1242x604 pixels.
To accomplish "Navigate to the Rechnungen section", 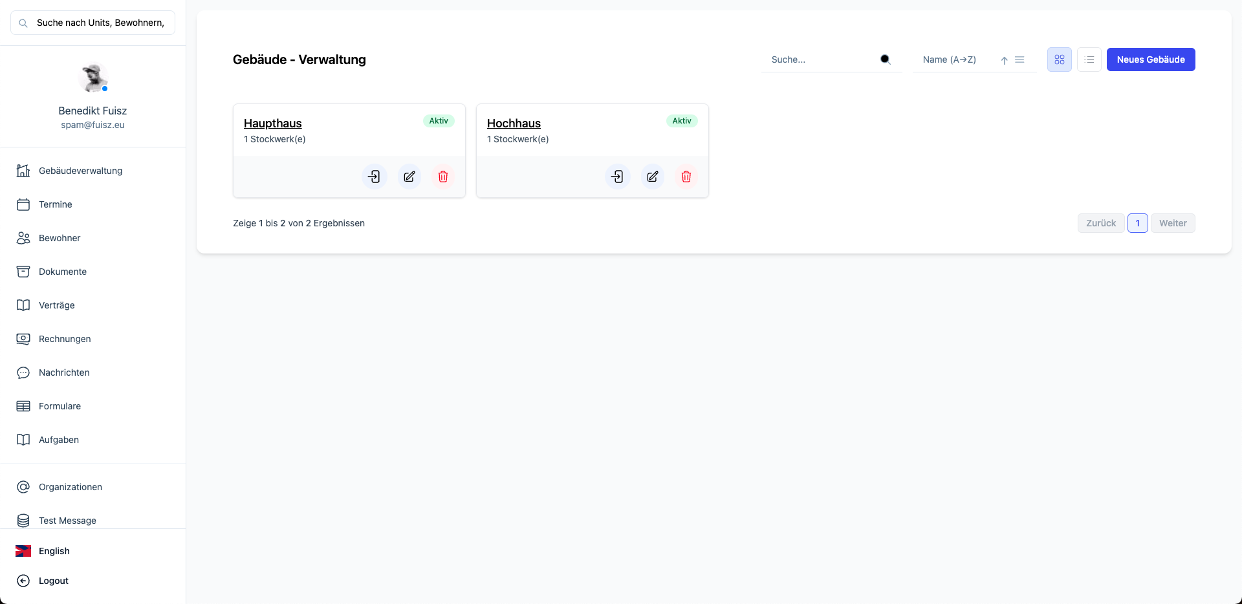I will click(x=63, y=338).
